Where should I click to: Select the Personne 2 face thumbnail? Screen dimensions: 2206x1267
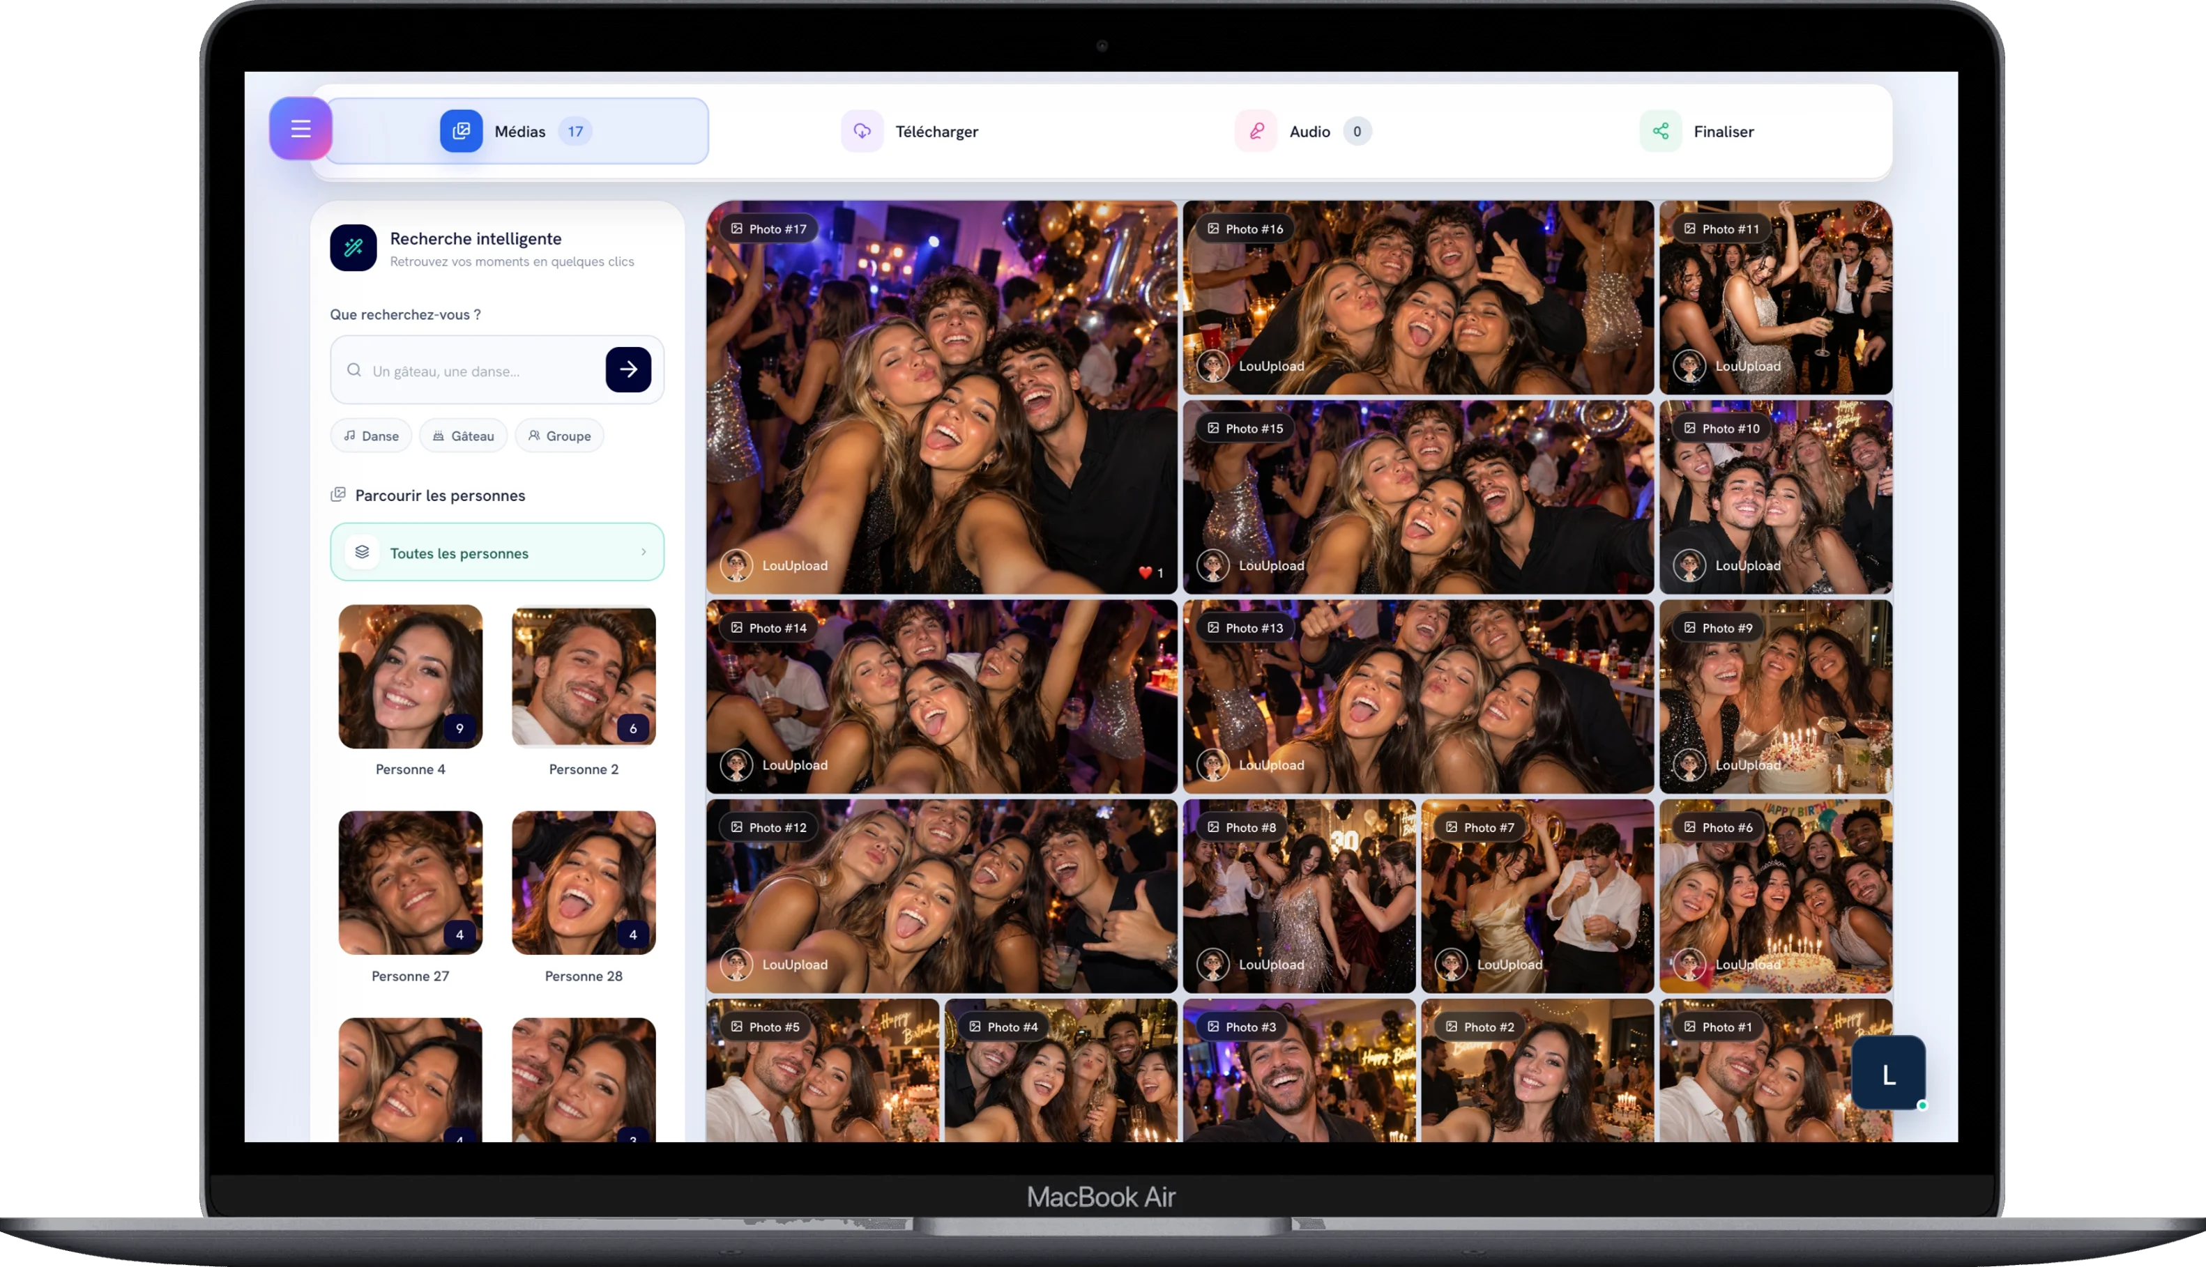[x=584, y=677]
